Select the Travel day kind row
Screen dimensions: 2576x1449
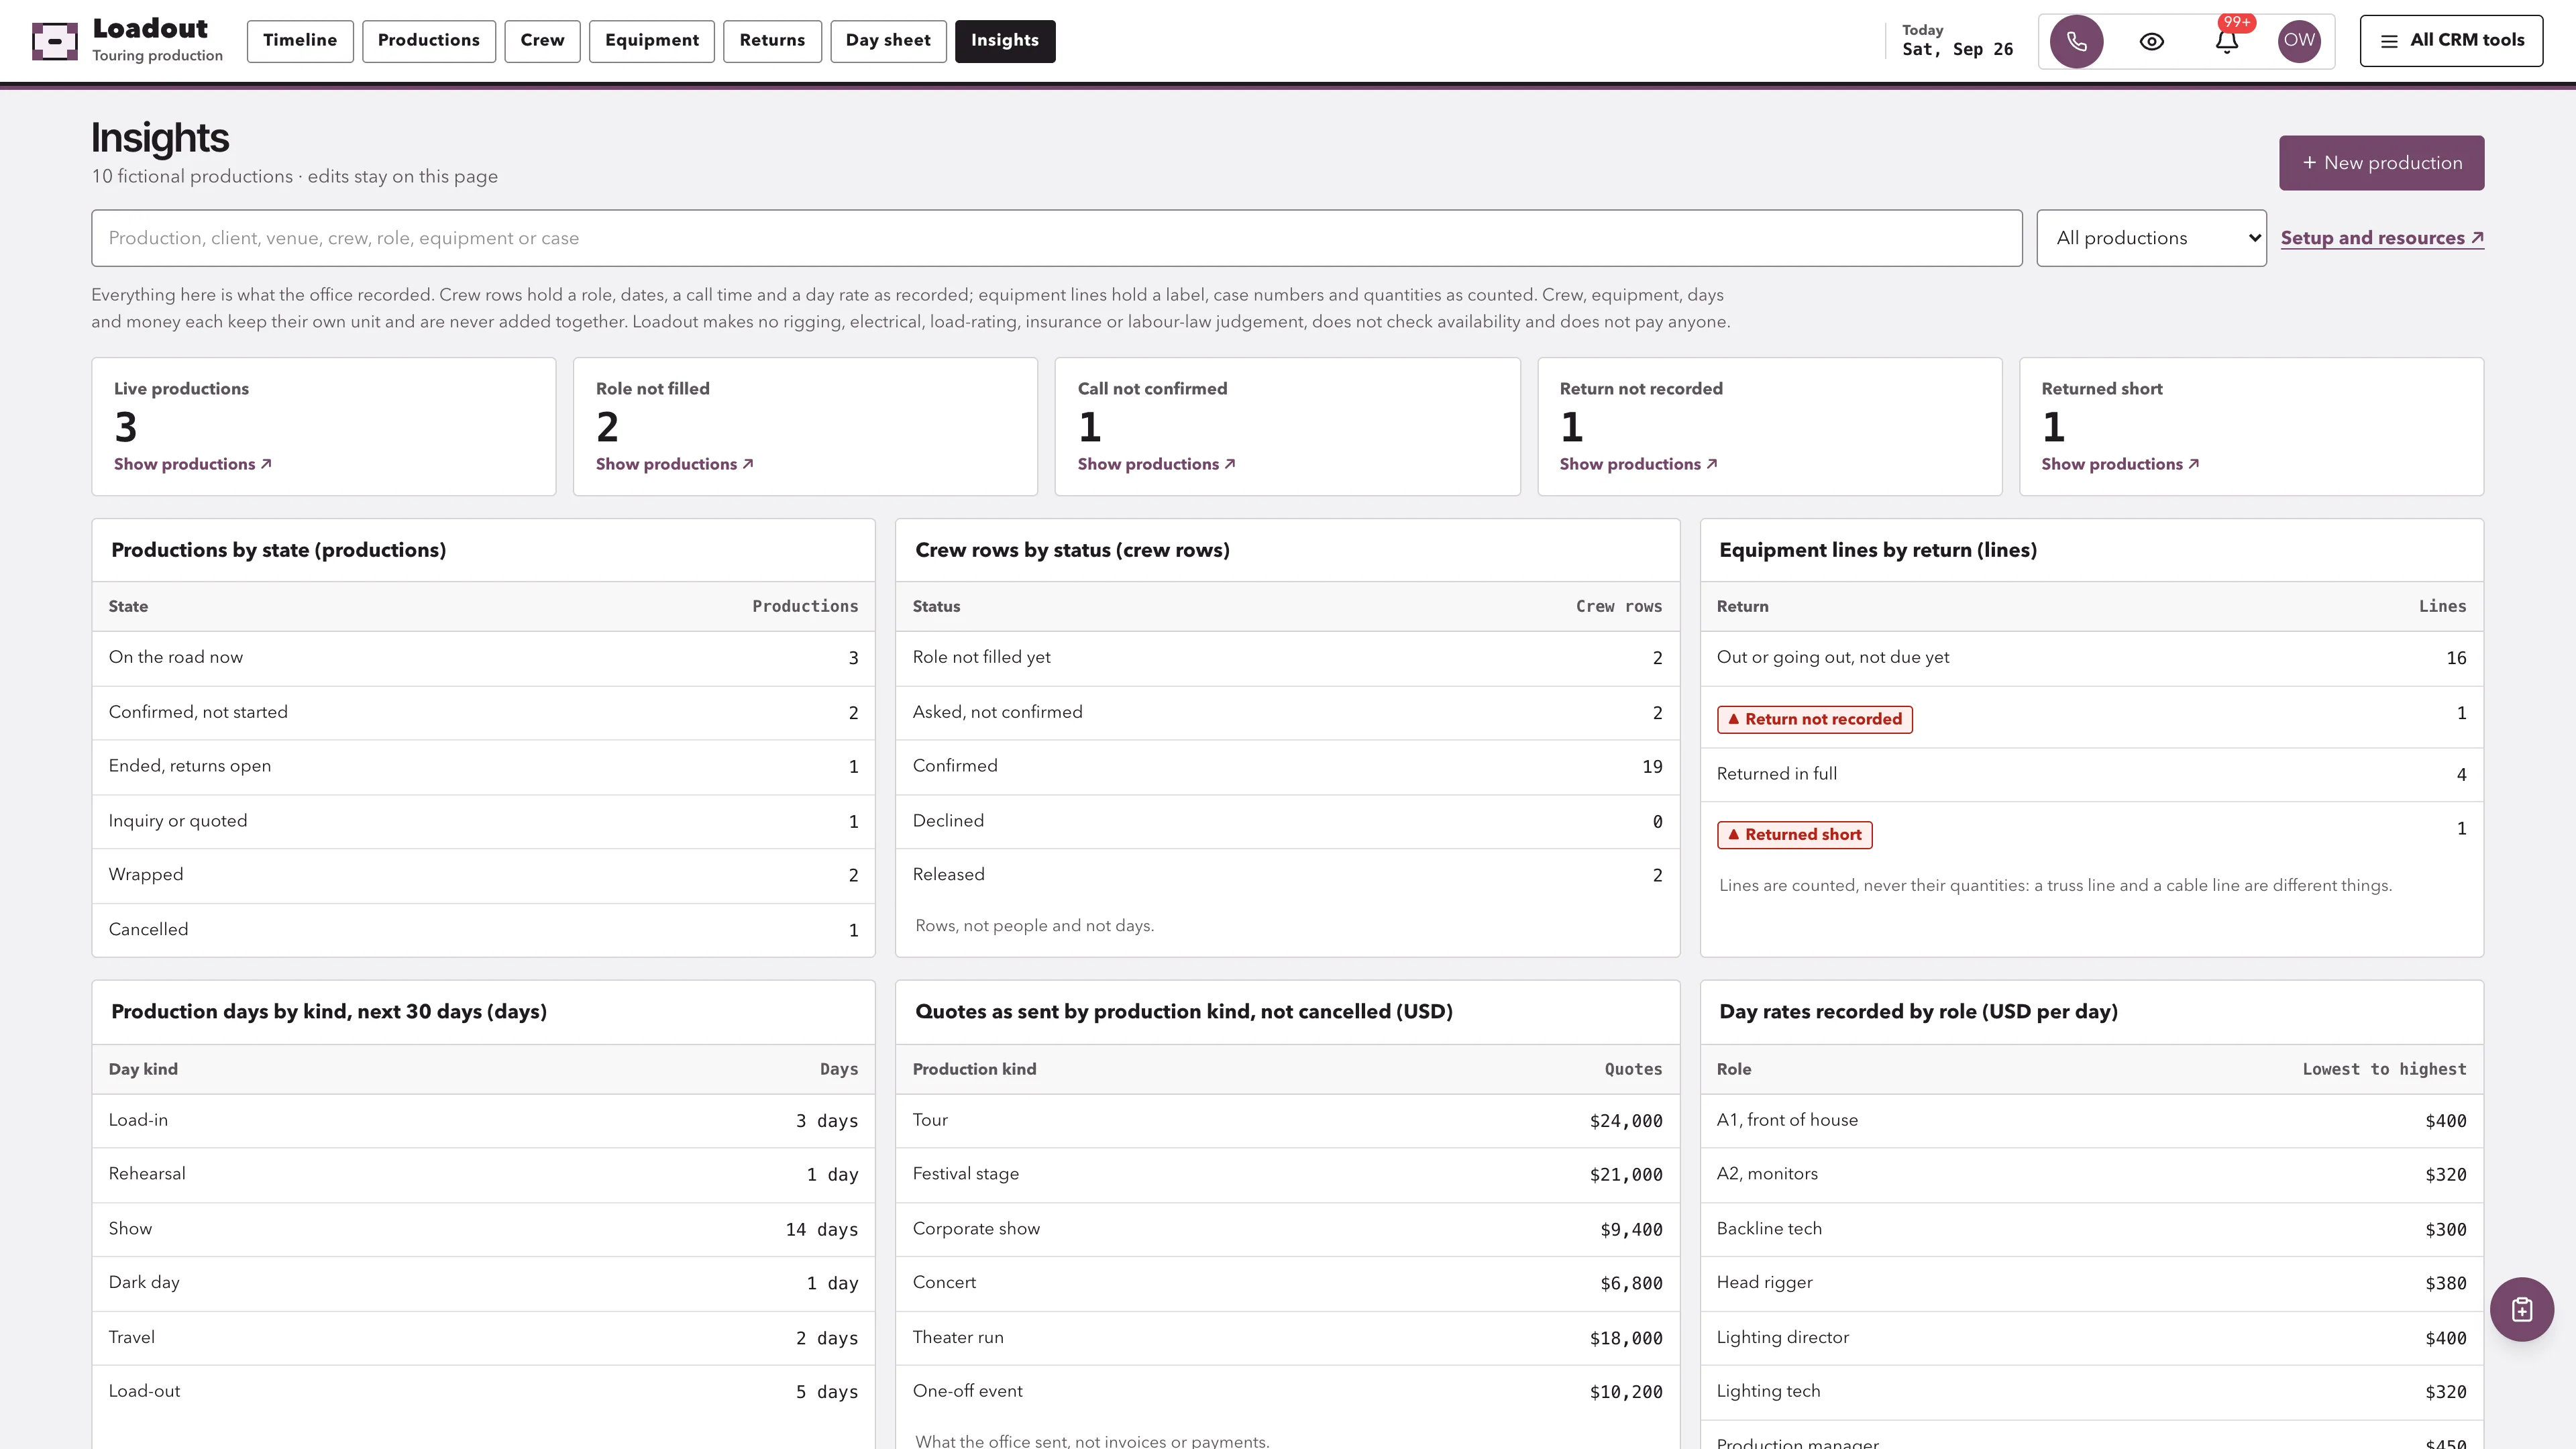[x=483, y=1338]
